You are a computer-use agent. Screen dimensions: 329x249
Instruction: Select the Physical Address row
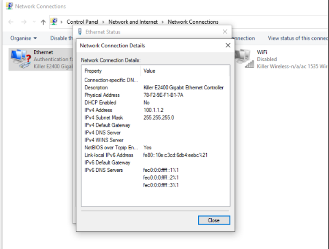[x=155, y=95]
